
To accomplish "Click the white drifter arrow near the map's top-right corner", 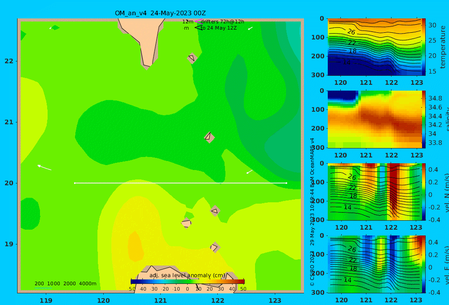I will pyautogui.click(x=250, y=28).
